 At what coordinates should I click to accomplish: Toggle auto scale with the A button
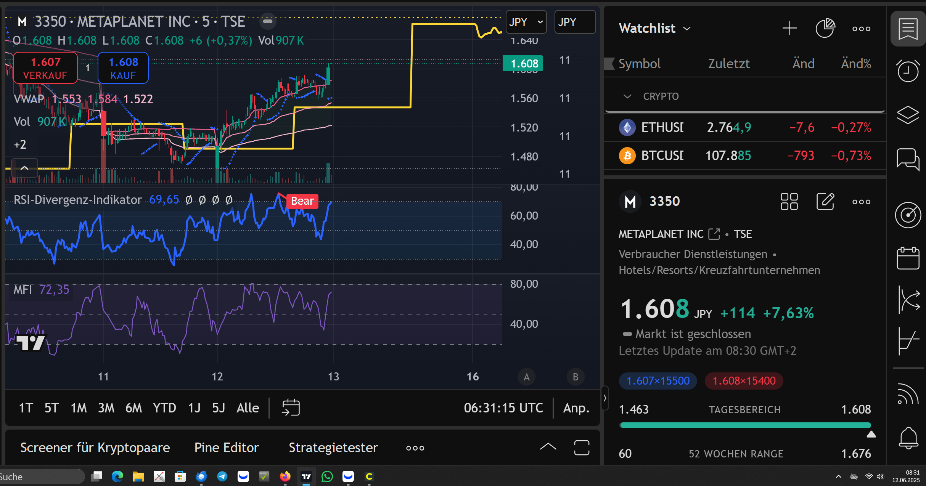click(526, 377)
